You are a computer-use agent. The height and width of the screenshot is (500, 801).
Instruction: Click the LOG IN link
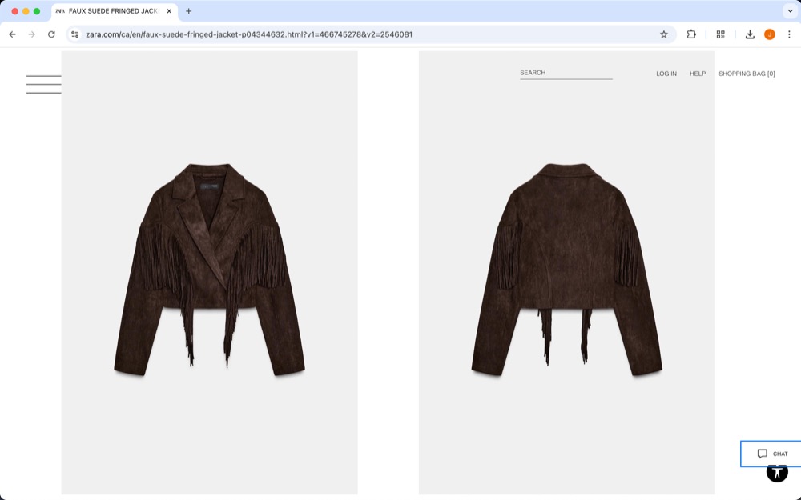pos(666,73)
